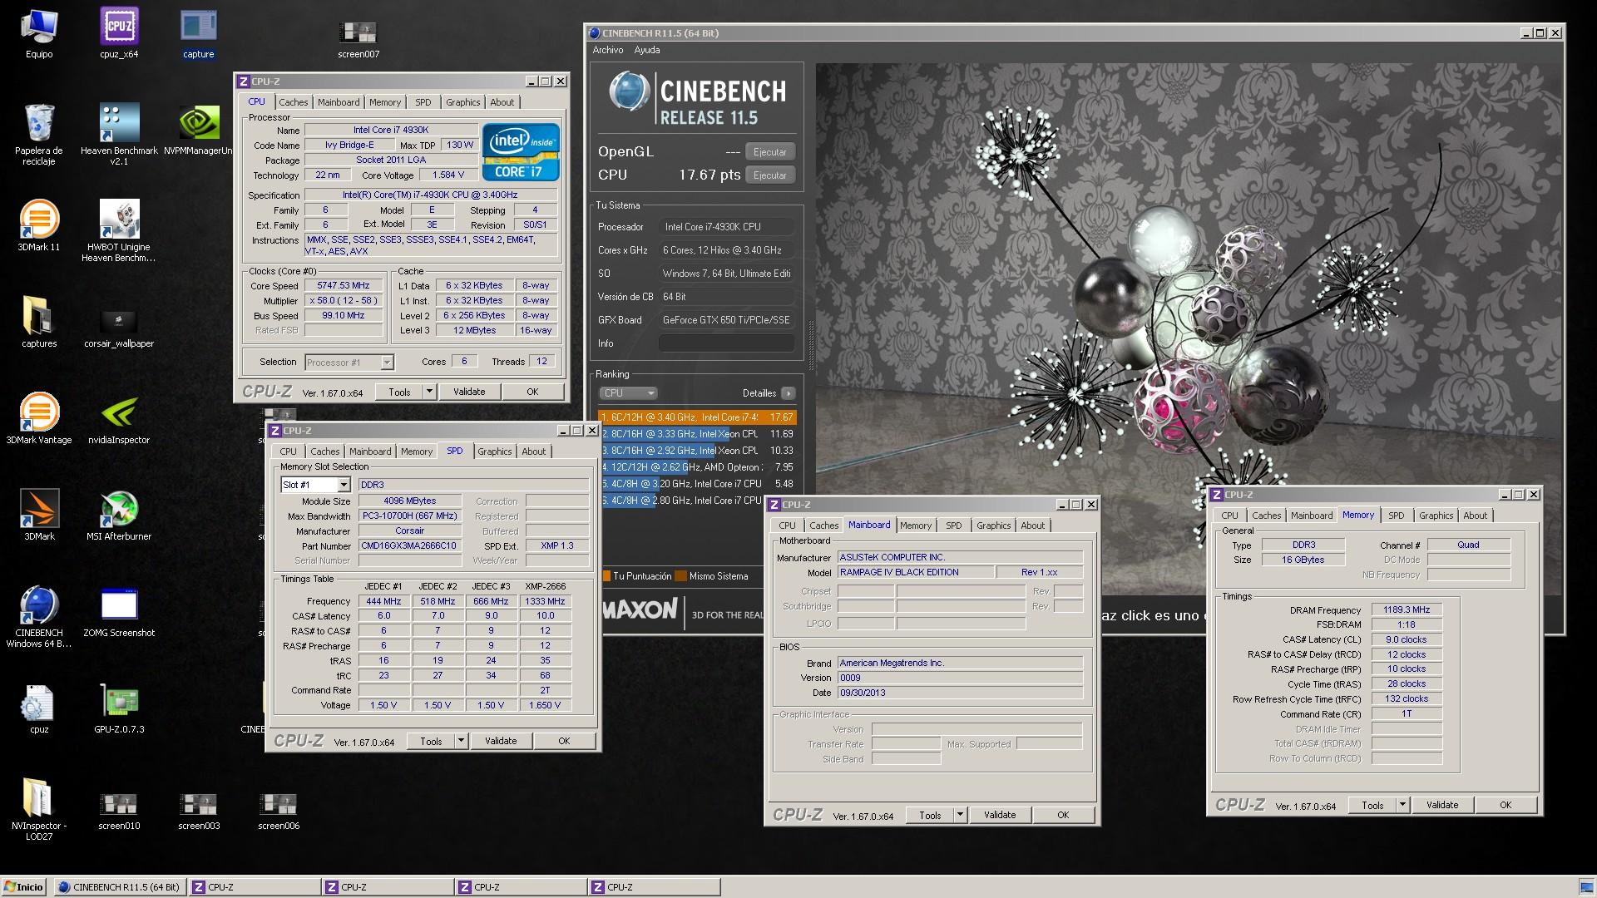This screenshot has width=1597, height=898.
Task: Open corsair_wallpaper desktop icon
Action: [x=119, y=328]
